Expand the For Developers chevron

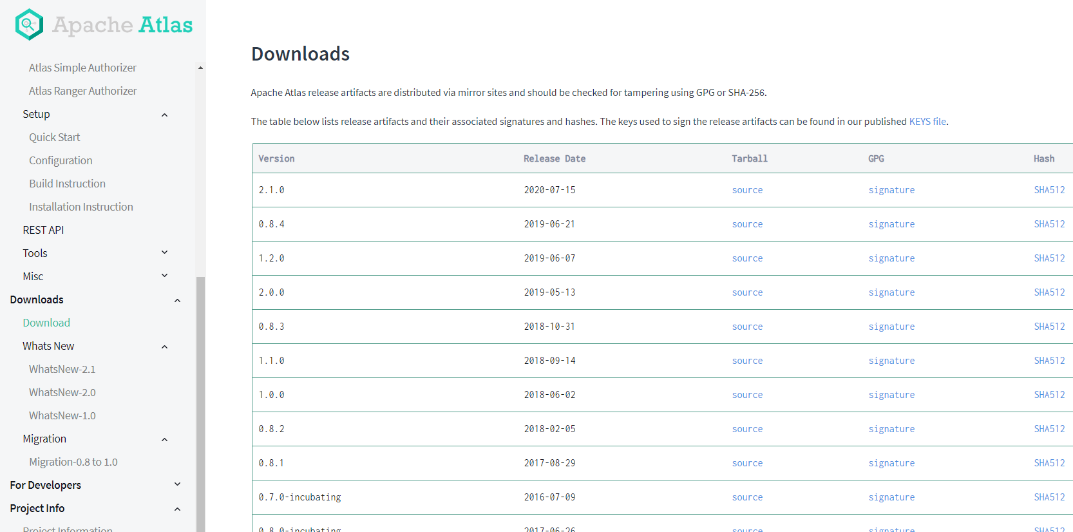point(177,484)
